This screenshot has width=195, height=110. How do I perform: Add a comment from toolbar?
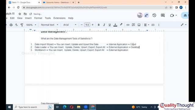(x=133, y=25)
